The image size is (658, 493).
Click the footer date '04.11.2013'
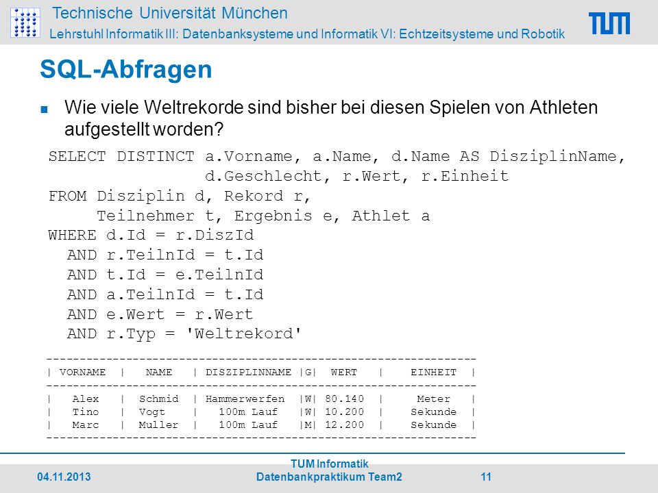pyautogui.click(x=64, y=477)
